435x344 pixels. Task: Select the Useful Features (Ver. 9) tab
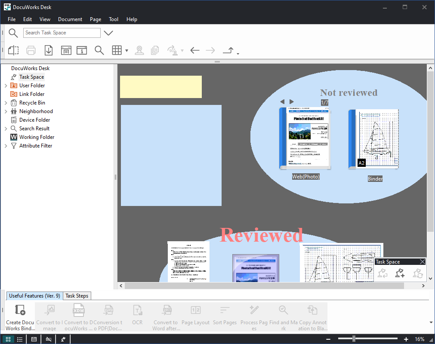pyautogui.click(x=35, y=296)
